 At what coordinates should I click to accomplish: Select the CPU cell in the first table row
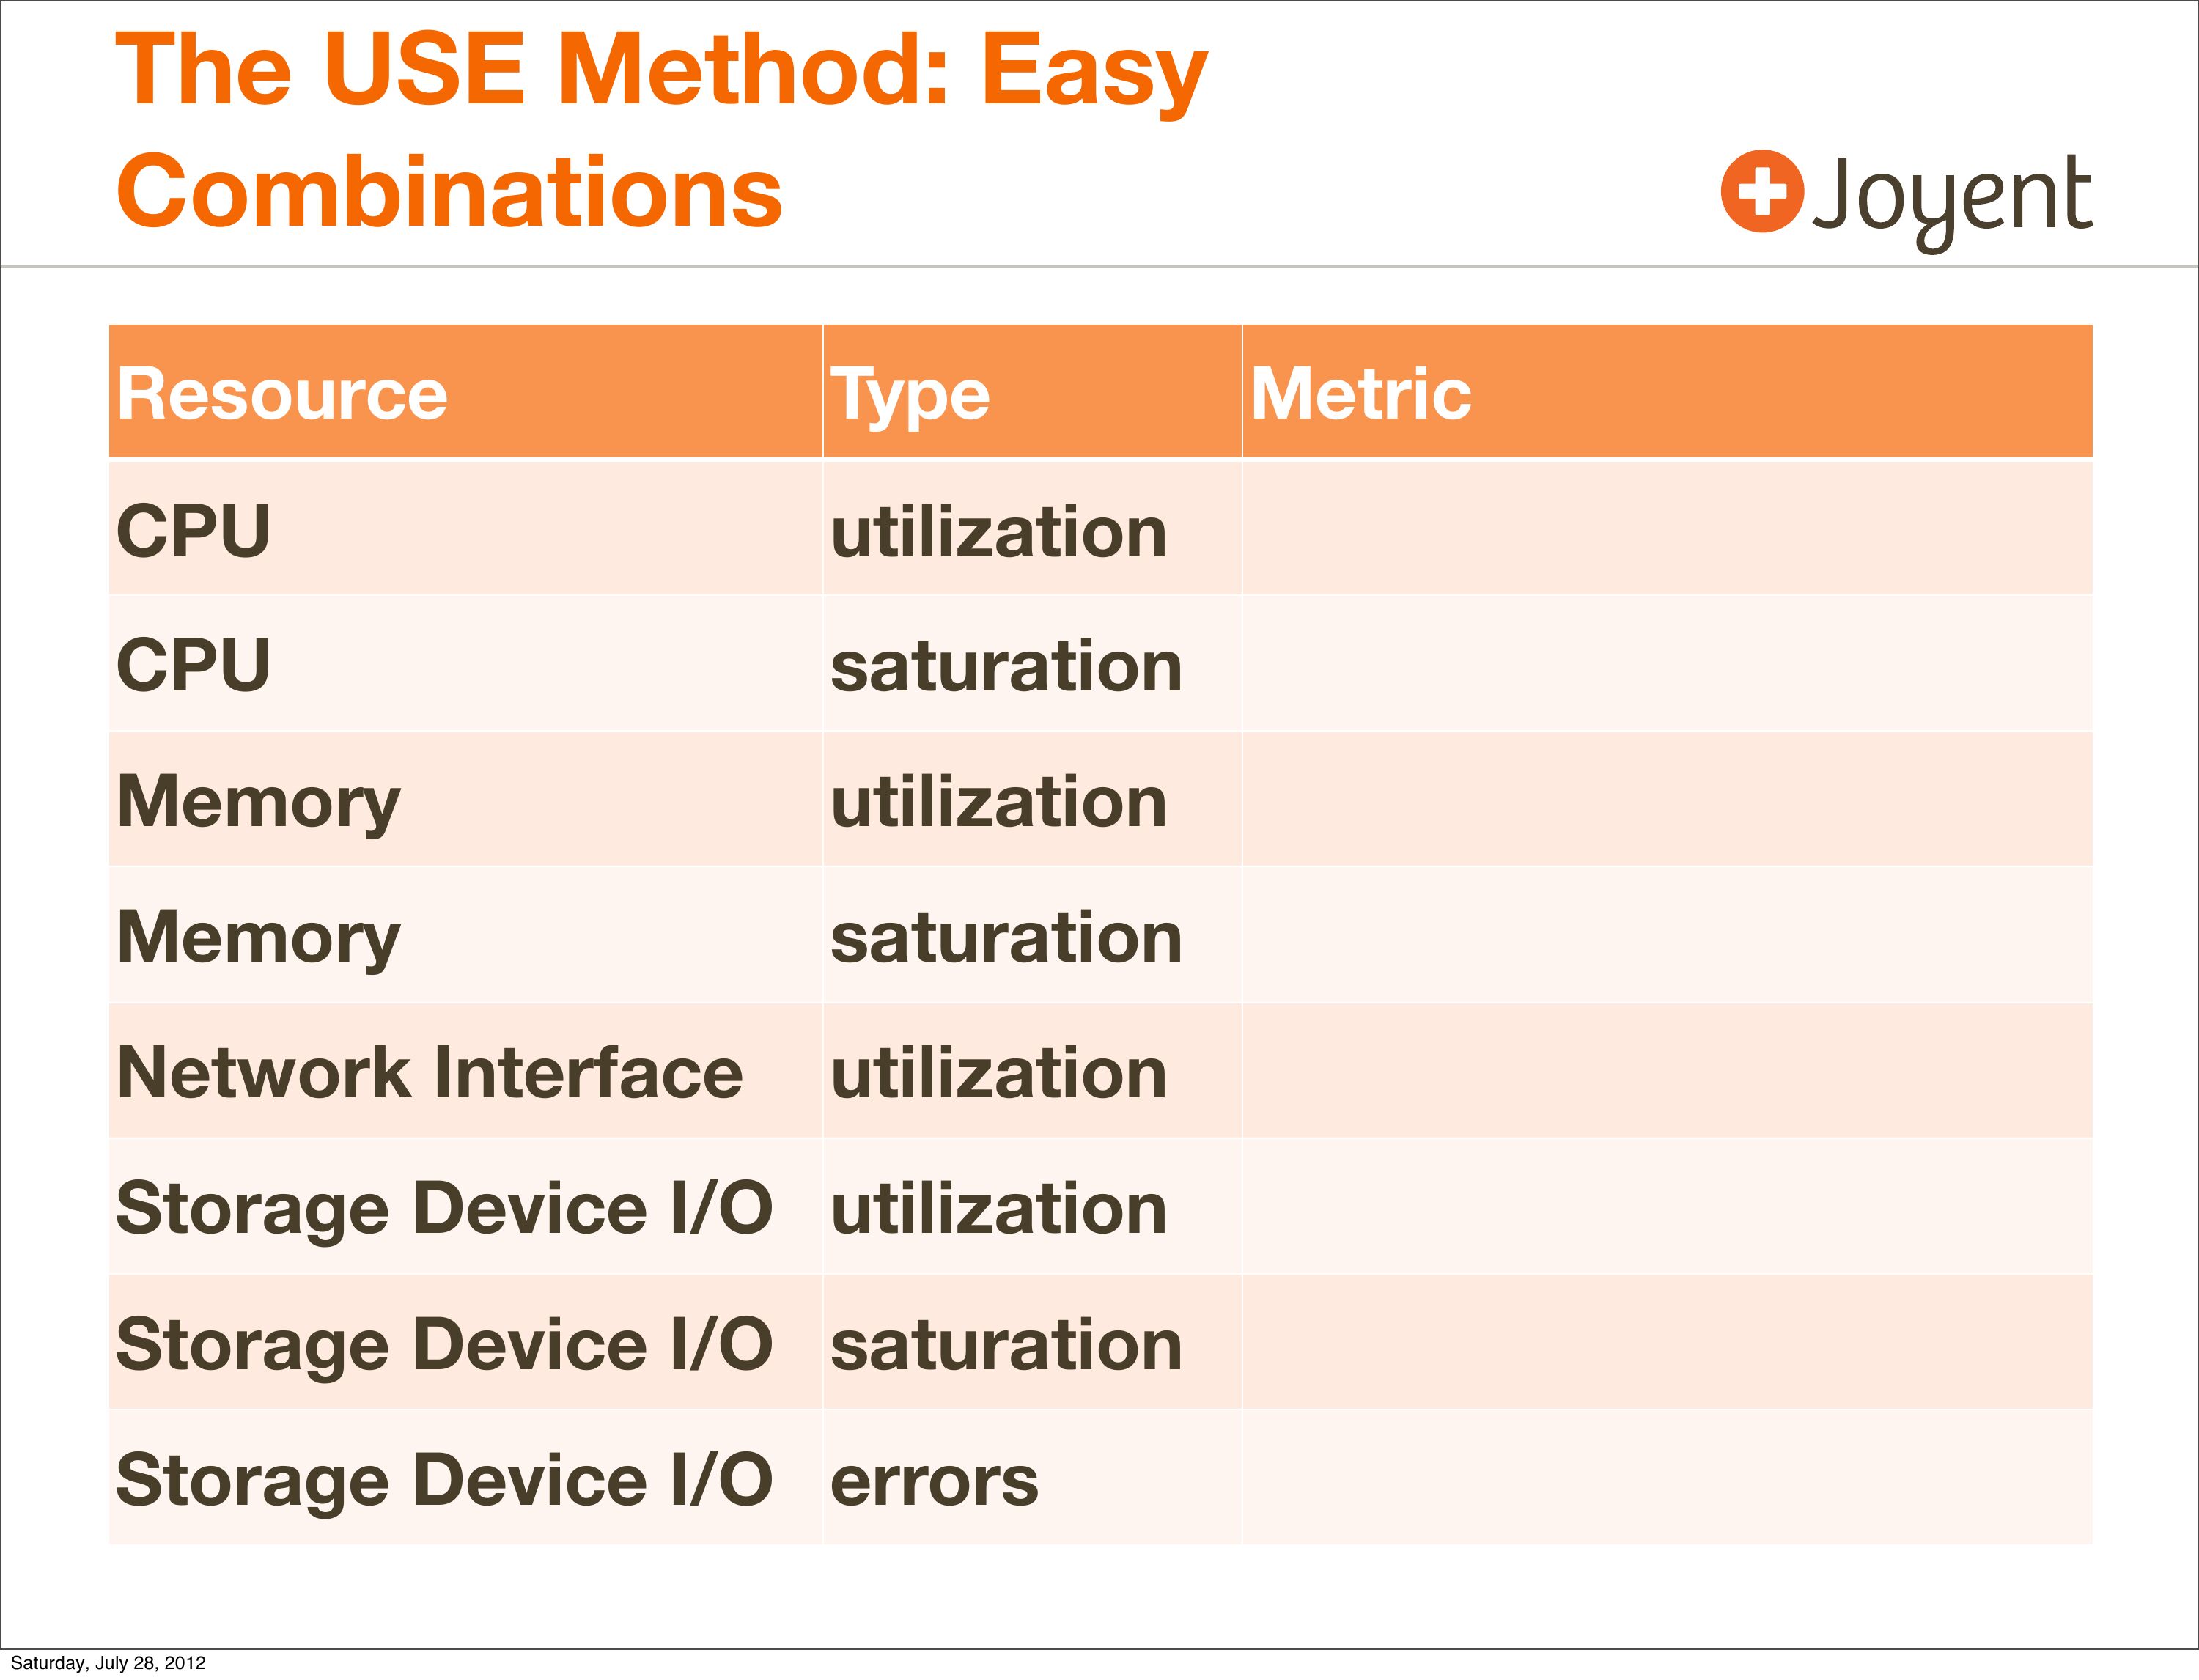click(x=194, y=530)
